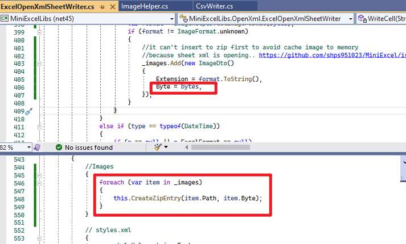Click the 'Byte = bytes,' assignment on line 406
This screenshot has width=406, height=244.
179,86
